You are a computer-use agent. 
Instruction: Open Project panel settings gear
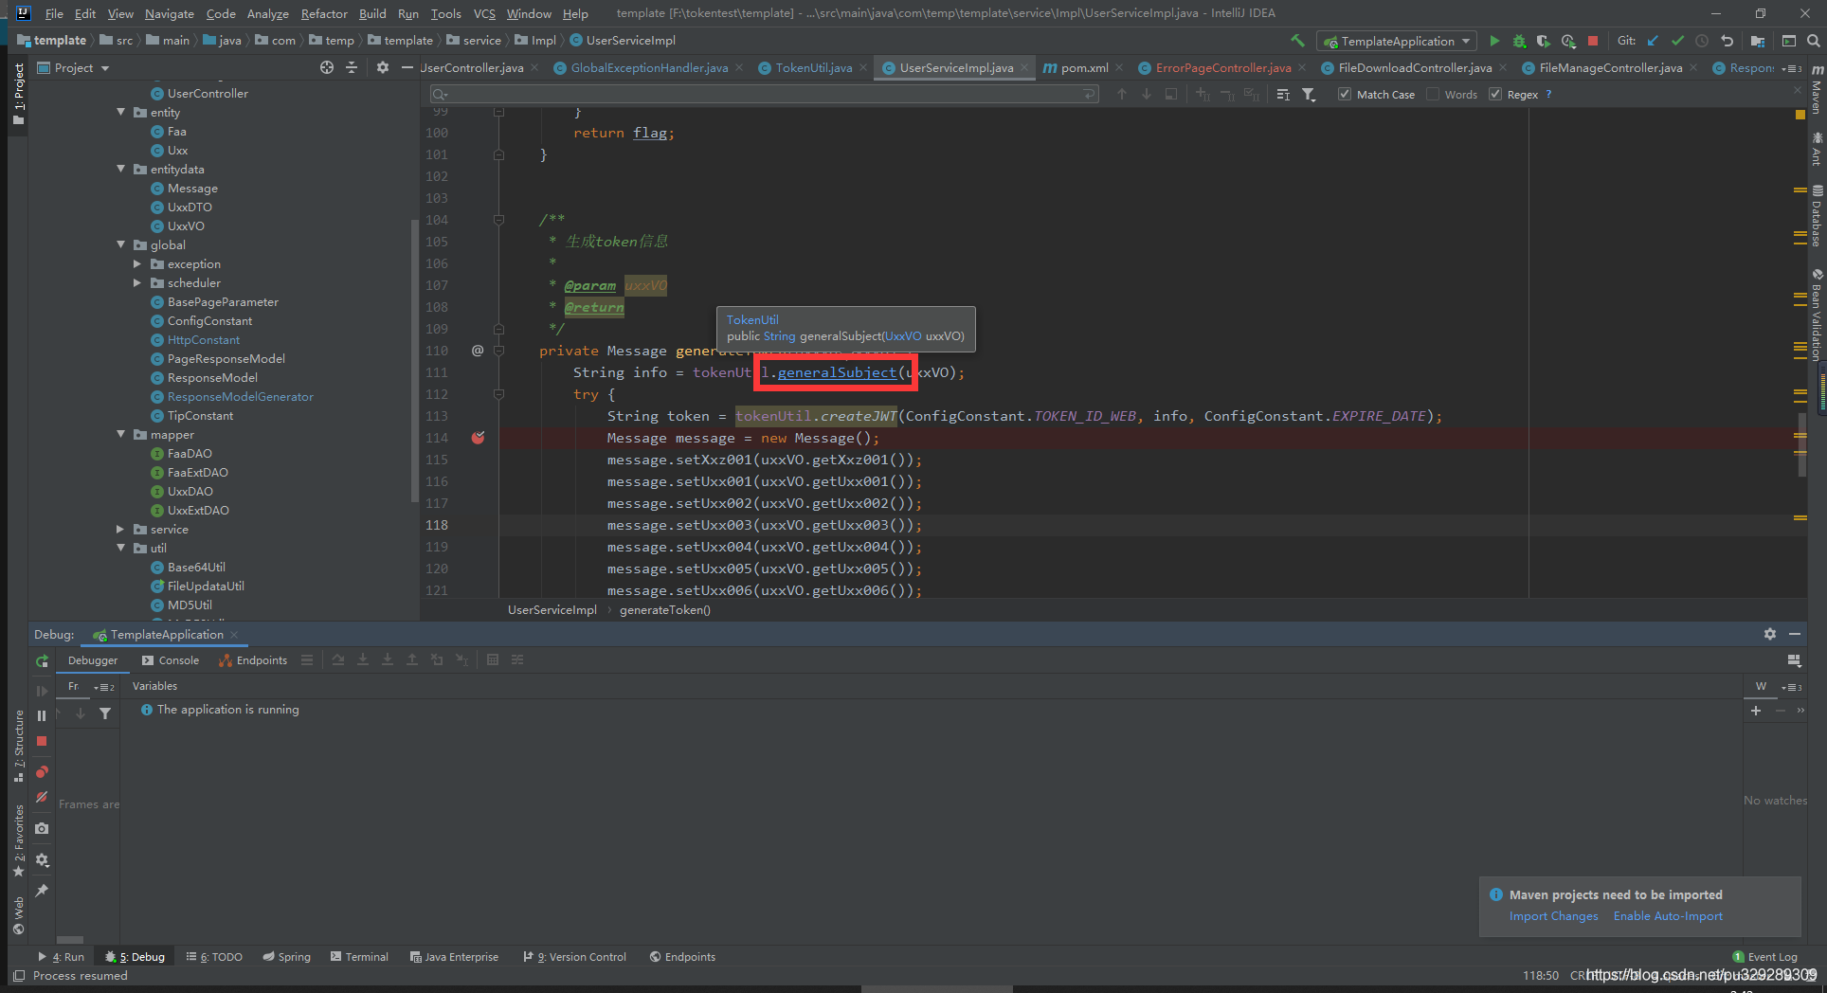pos(383,67)
